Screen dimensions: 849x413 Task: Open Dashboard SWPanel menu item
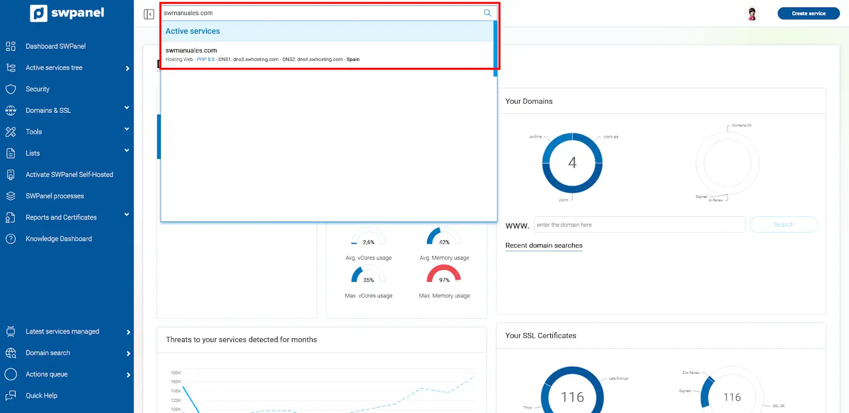click(56, 46)
